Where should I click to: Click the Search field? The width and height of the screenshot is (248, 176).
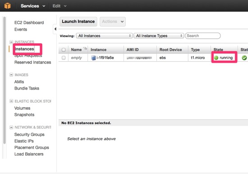(203, 36)
